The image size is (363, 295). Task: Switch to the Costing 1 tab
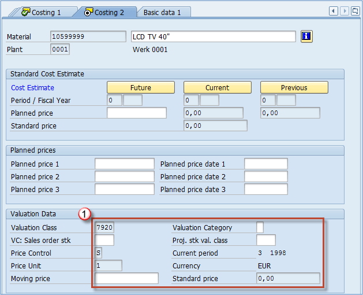pos(40,12)
